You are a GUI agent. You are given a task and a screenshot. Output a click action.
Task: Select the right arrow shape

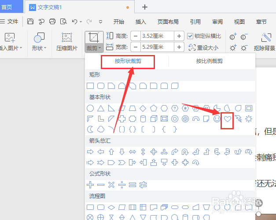[90, 152]
